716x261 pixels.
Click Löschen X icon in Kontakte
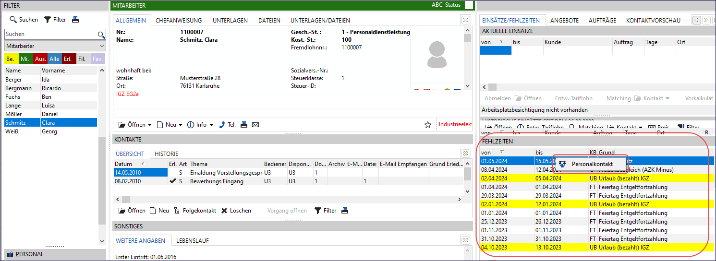pos(224,211)
